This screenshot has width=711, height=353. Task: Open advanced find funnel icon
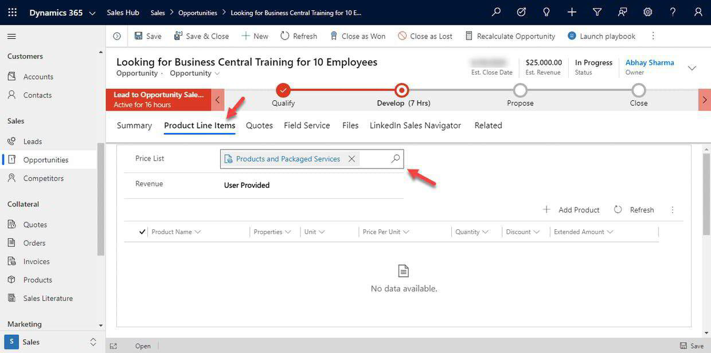(597, 13)
